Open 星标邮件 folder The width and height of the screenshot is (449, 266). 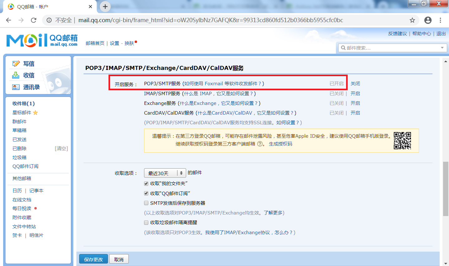[22, 112]
